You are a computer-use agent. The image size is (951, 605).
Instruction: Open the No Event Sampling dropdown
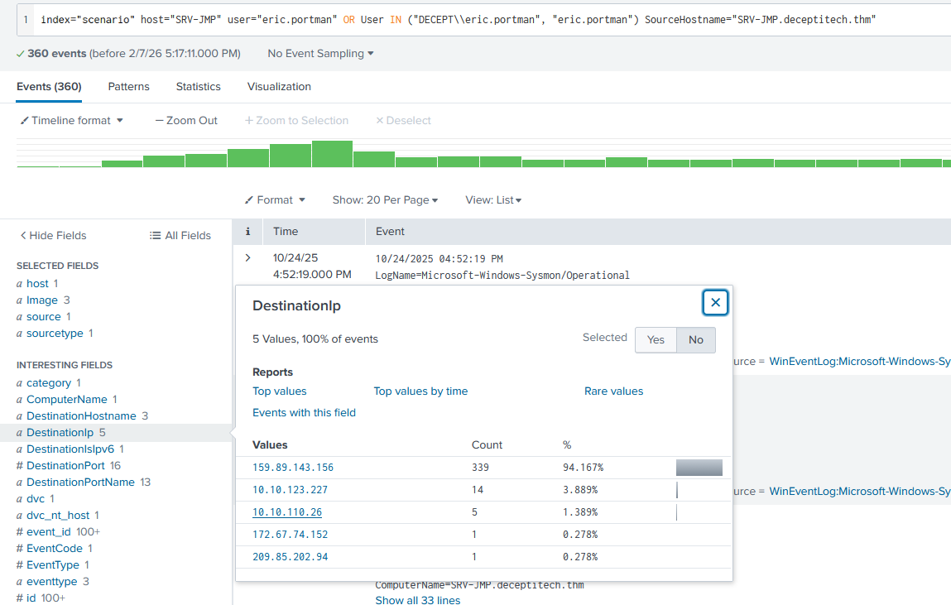point(320,53)
